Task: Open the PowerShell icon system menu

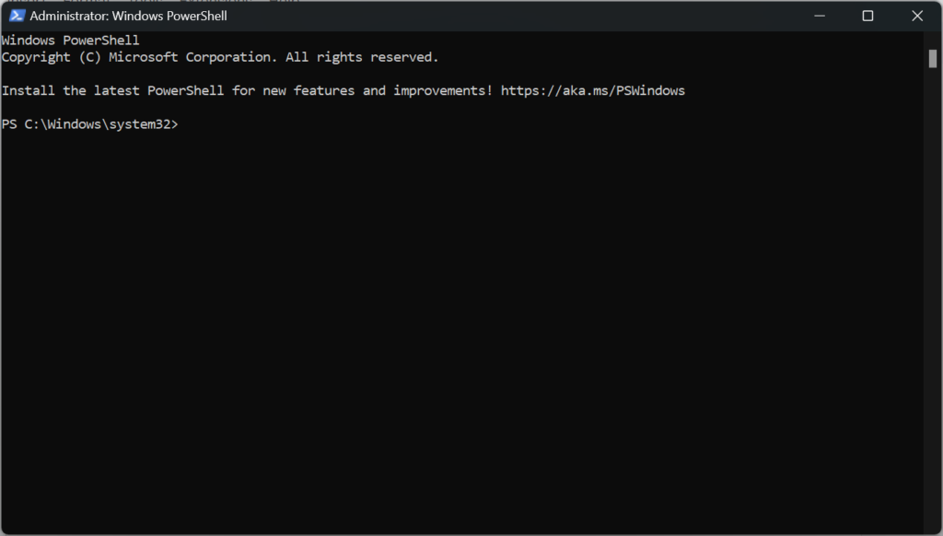Action: pyautogui.click(x=17, y=16)
